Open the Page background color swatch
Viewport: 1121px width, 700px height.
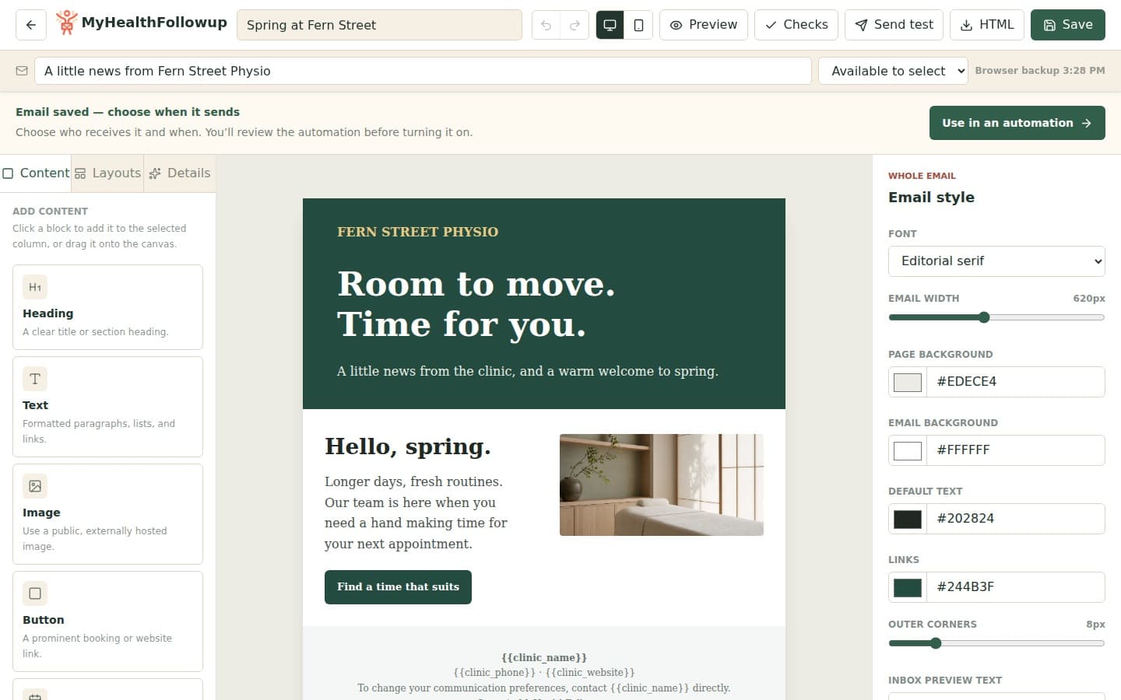coord(908,382)
